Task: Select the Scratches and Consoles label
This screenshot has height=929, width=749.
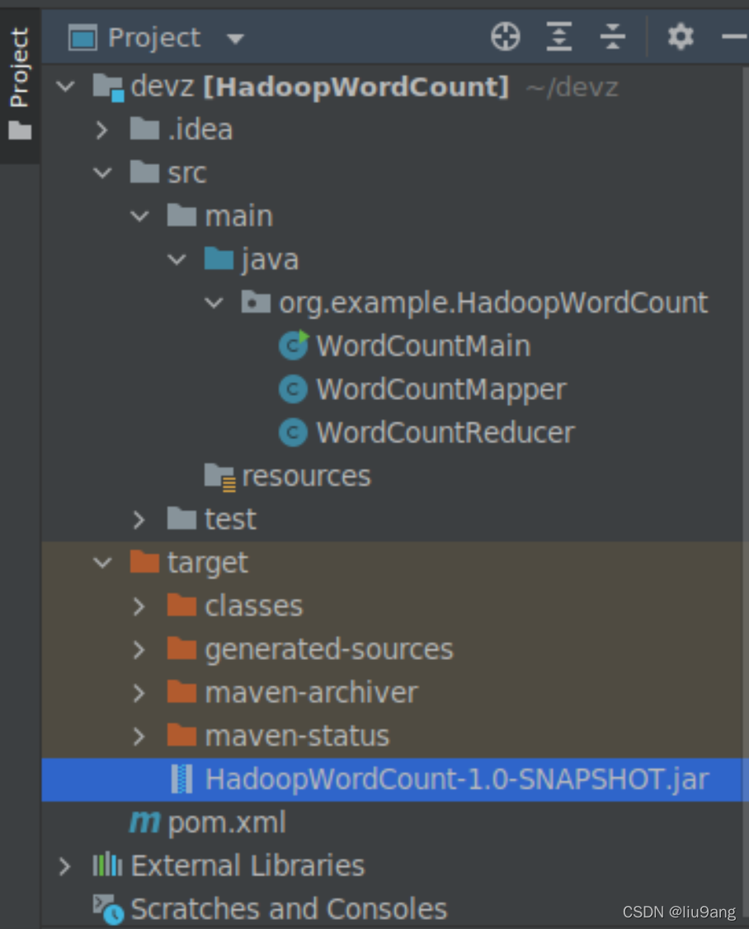Action: (290, 909)
